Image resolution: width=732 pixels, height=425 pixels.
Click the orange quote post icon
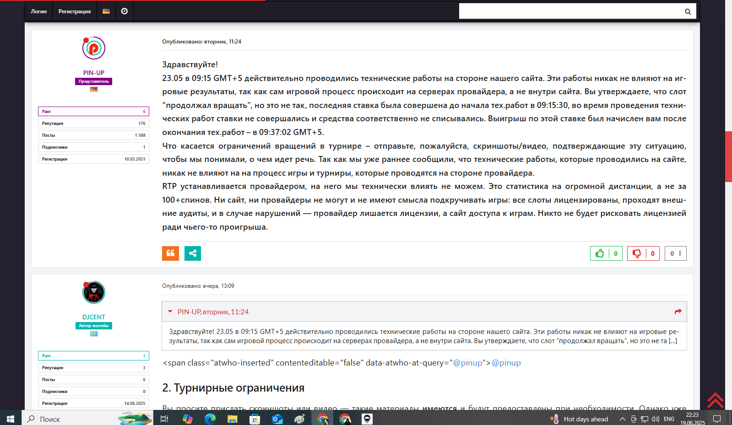(170, 253)
